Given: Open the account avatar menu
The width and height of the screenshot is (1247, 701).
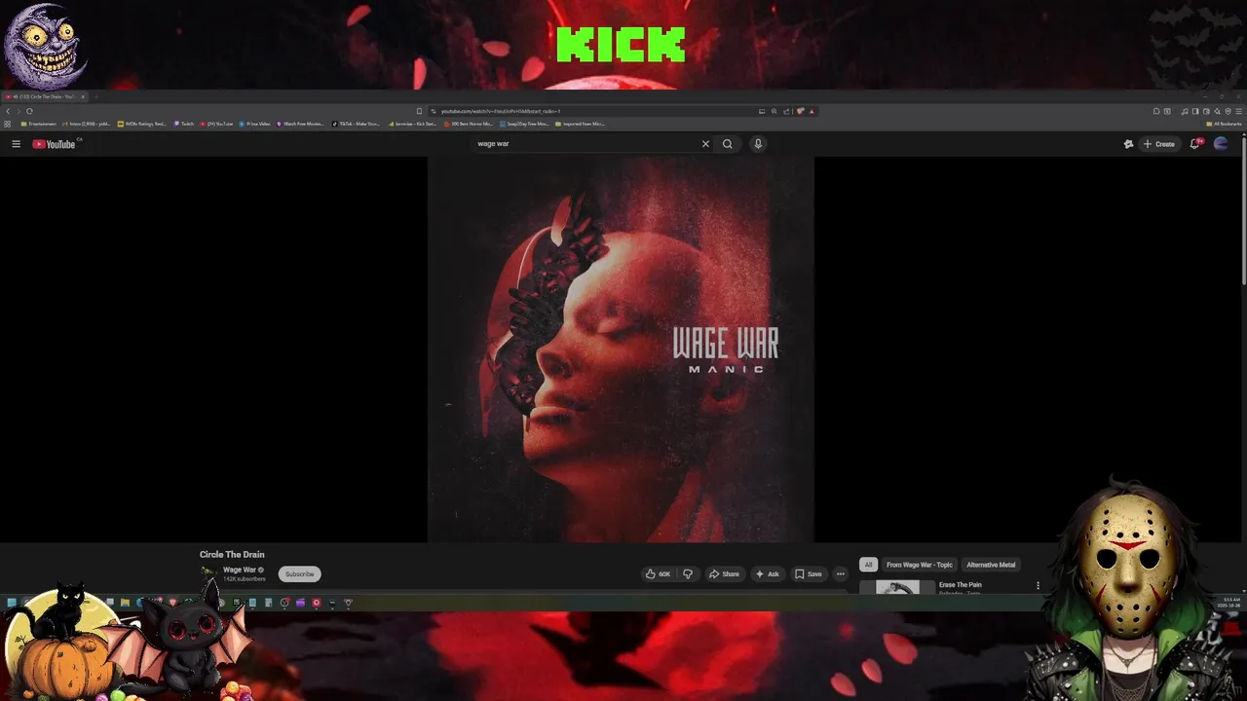Looking at the screenshot, I should click(1221, 144).
